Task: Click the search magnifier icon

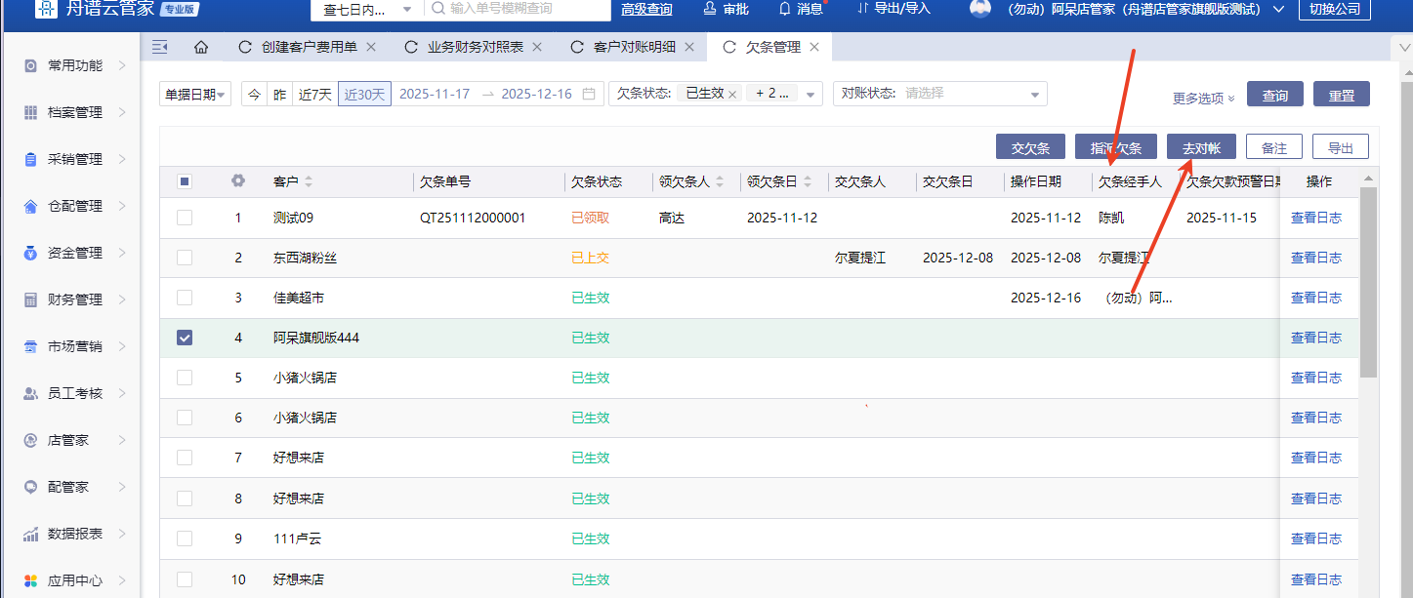Action: (x=437, y=9)
